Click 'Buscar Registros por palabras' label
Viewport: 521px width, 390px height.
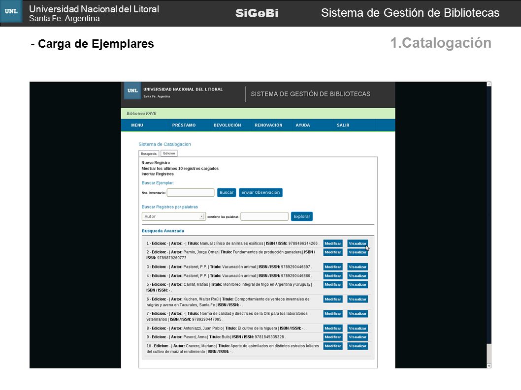click(170, 207)
